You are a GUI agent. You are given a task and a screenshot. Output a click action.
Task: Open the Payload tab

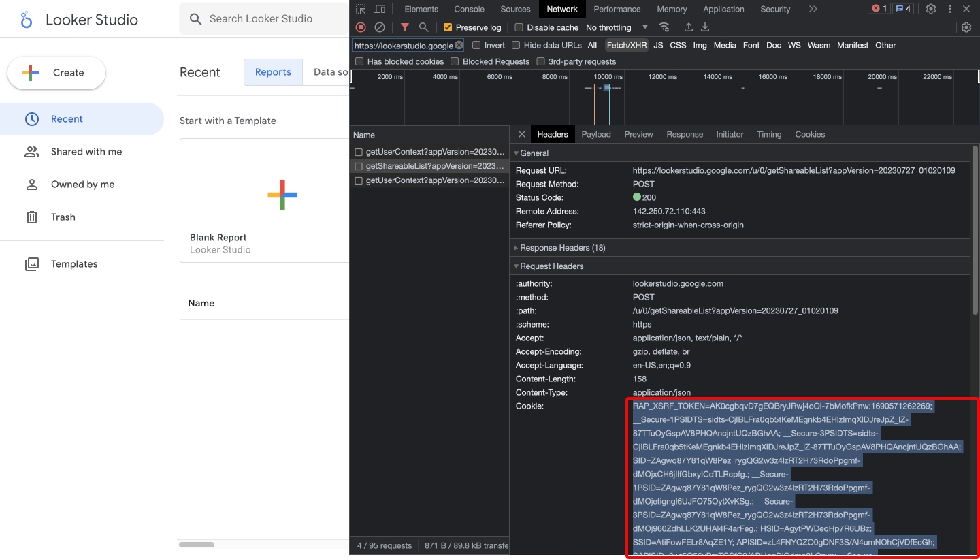pyautogui.click(x=596, y=135)
